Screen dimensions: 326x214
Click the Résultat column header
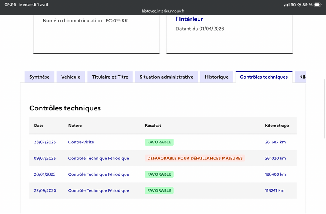click(x=153, y=126)
